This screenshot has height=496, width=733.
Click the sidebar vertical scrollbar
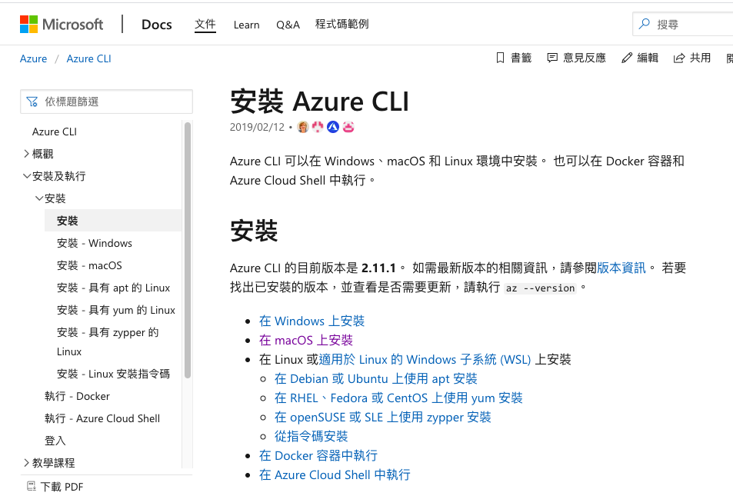coord(188,250)
